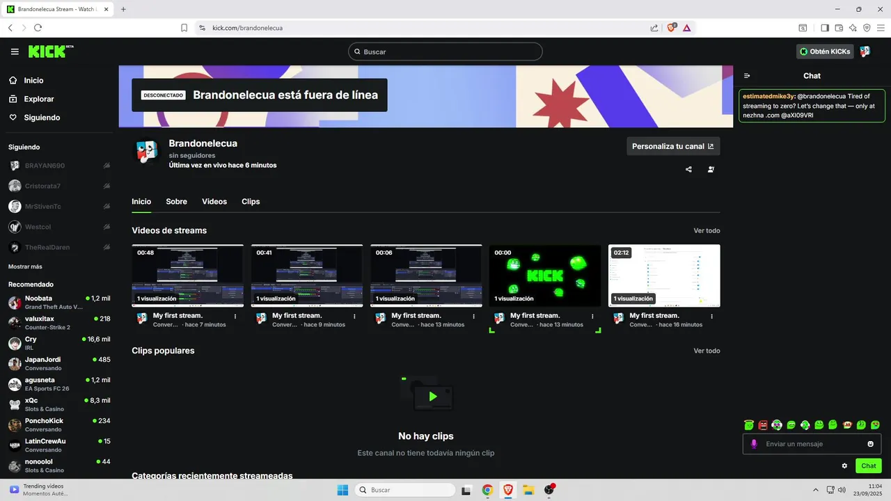Click Ver todo for Clips populares

click(x=707, y=351)
